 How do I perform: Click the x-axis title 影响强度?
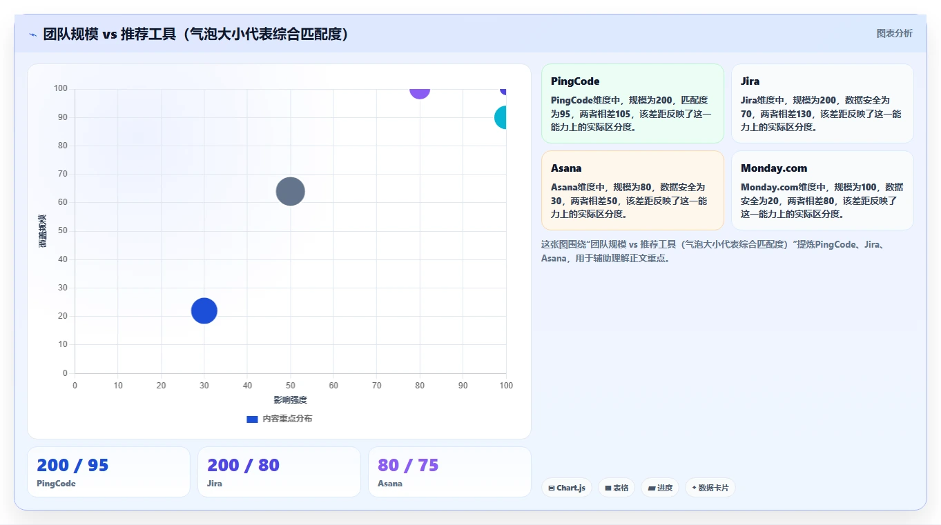click(x=290, y=400)
